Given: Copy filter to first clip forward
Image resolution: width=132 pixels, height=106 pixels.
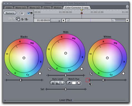Looking at the screenshot, I should click(x=23, y=19).
